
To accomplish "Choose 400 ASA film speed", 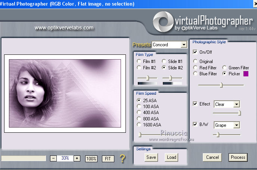I will point(139,113).
